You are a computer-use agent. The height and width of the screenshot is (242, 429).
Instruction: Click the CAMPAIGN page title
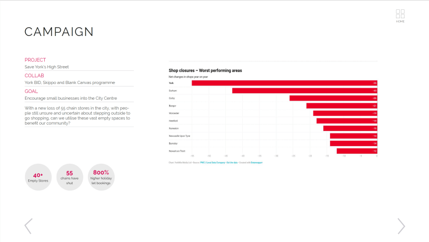point(59,32)
